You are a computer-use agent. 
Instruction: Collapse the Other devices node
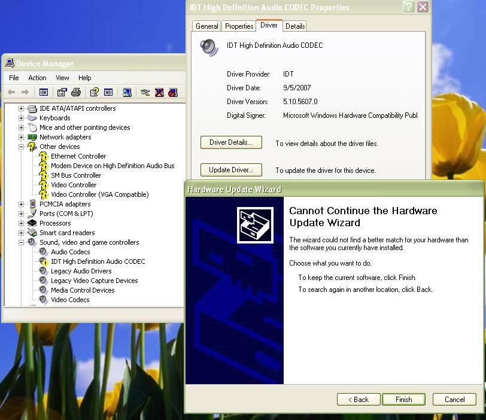tap(21, 147)
